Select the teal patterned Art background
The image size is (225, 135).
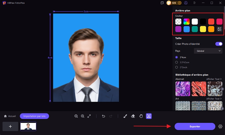[x=183, y=106]
